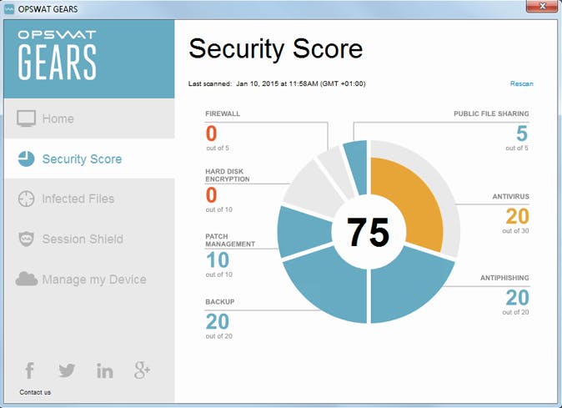This screenshot has height=408, width=562.
Task: Close the OPSWAT GEARS window
Action: click(542, 6)
